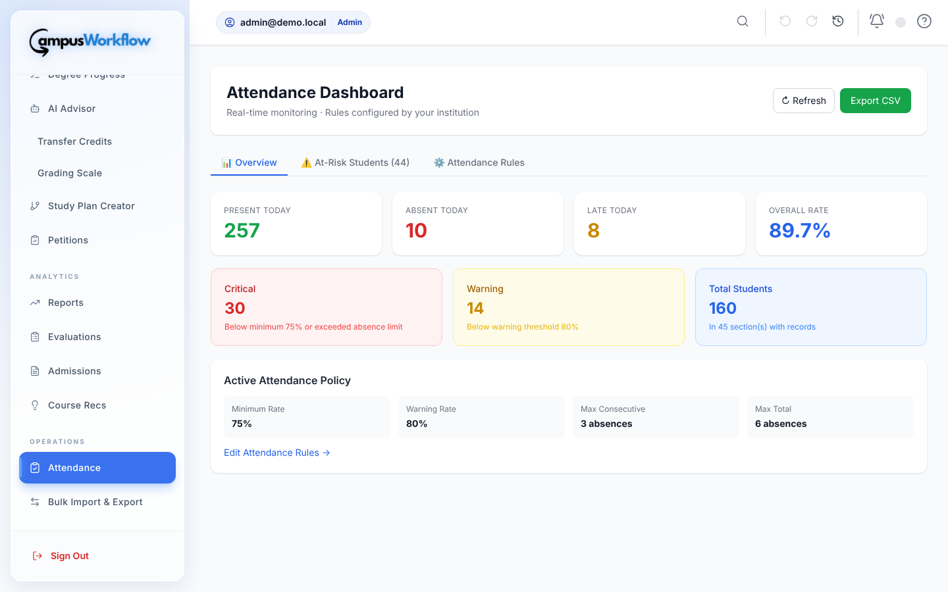Click the Sign Out door icon
Screen dimensions: 948x592
[x=38, y=556]
